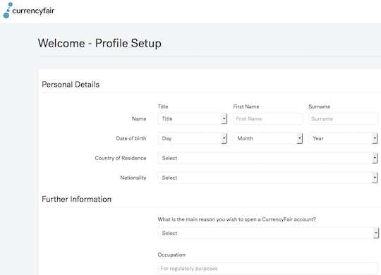This screenshot has height=275, width=381.
Task: Click the 'Surname' column label above field
Action: click(320, 106)
